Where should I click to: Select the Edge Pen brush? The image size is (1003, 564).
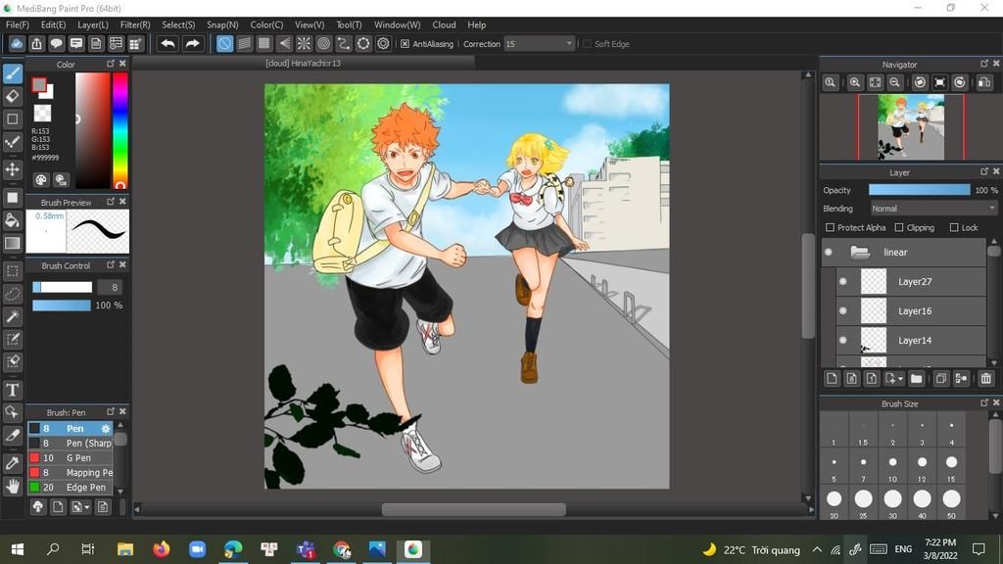(x=71, y=488)
